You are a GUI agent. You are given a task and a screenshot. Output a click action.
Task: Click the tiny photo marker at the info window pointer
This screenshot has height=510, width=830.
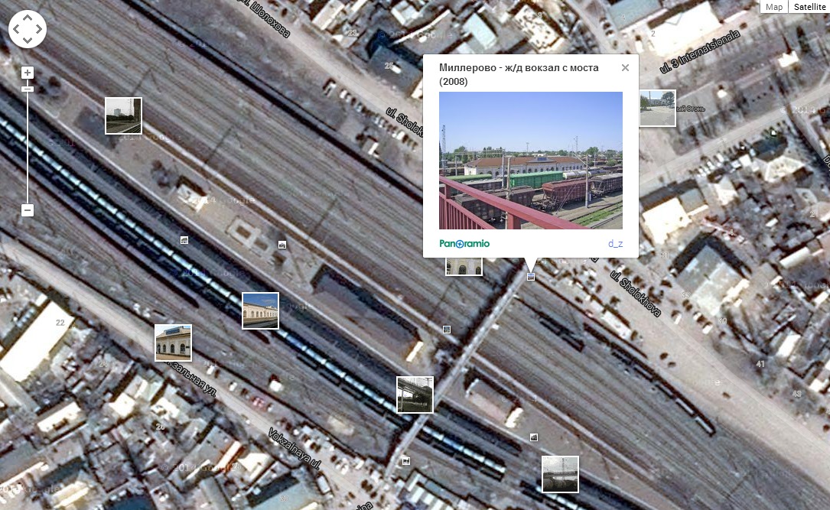click(531, 277)
